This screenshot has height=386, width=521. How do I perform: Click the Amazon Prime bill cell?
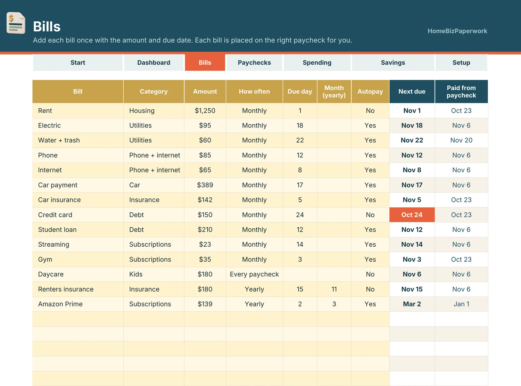click(78, 304)
